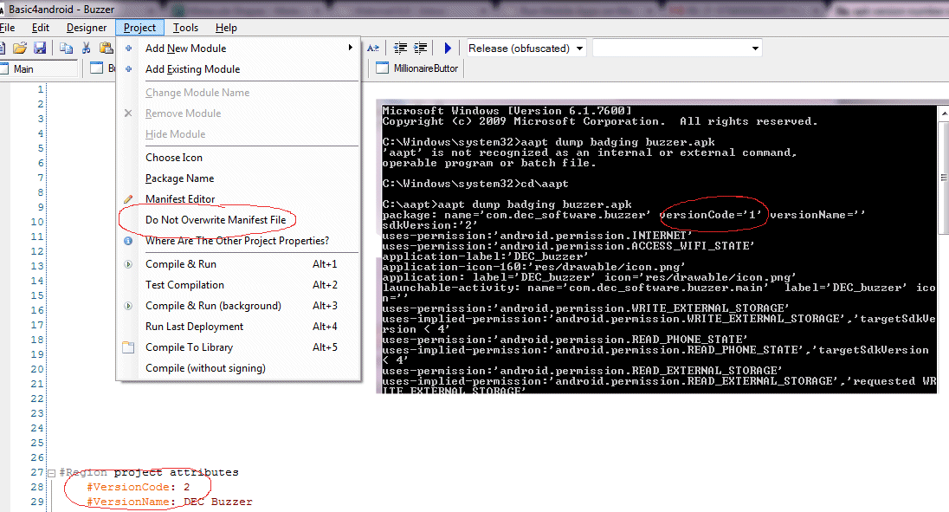Click the #VersionCode: 2 line in editor
Viewport: 949px width, 512px height.
[138, 487]
